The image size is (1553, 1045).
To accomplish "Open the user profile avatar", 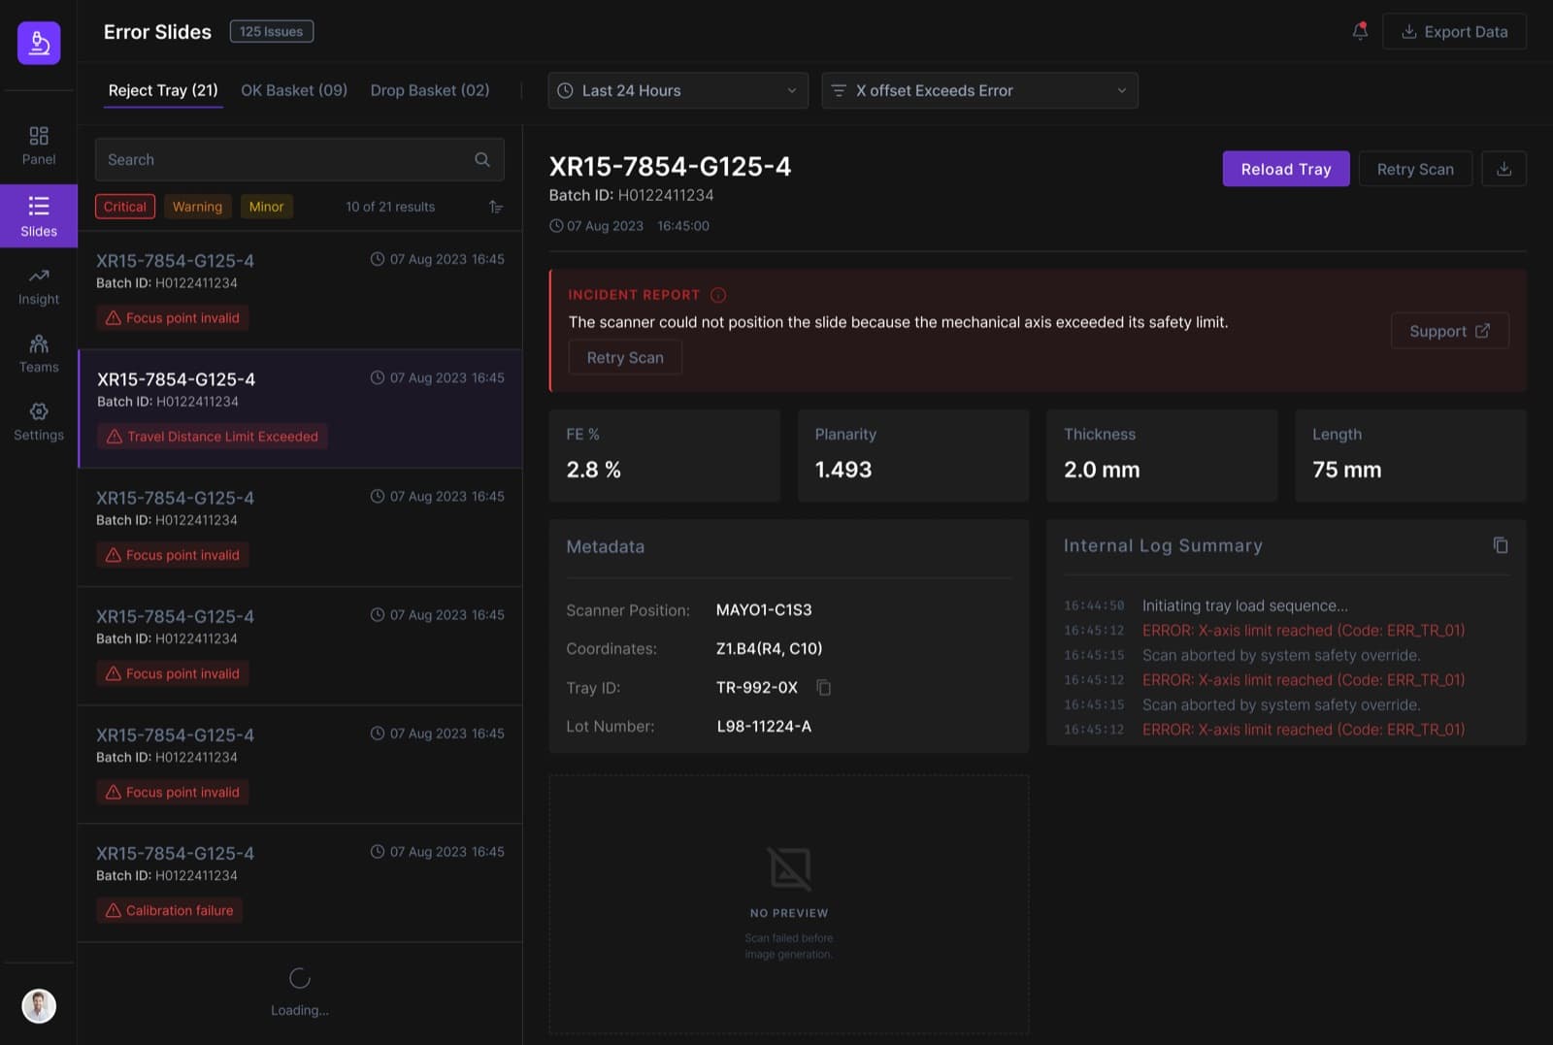I will point(39,1006).
